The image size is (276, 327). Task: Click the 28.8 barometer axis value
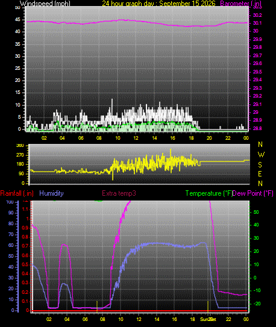click(257, 128)
